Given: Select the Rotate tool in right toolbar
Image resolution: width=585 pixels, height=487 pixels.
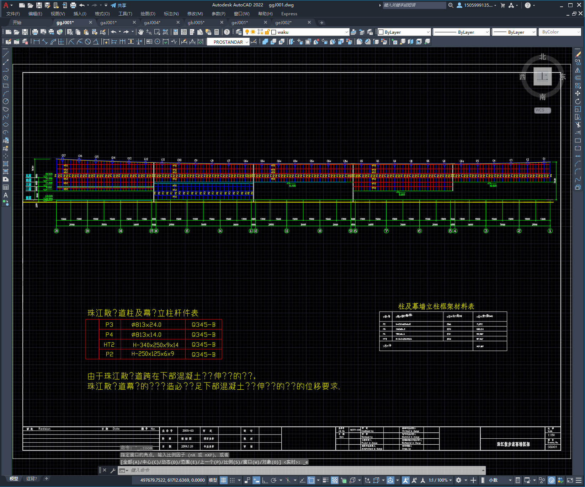Looking at the screenshot, I should (578, 101).
